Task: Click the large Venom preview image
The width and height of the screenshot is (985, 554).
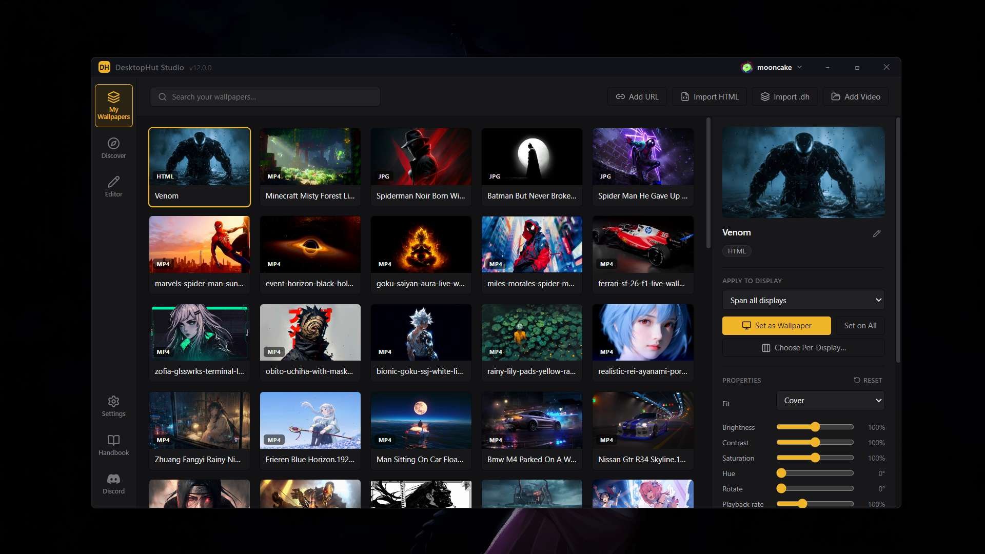Action: [803, 172]
